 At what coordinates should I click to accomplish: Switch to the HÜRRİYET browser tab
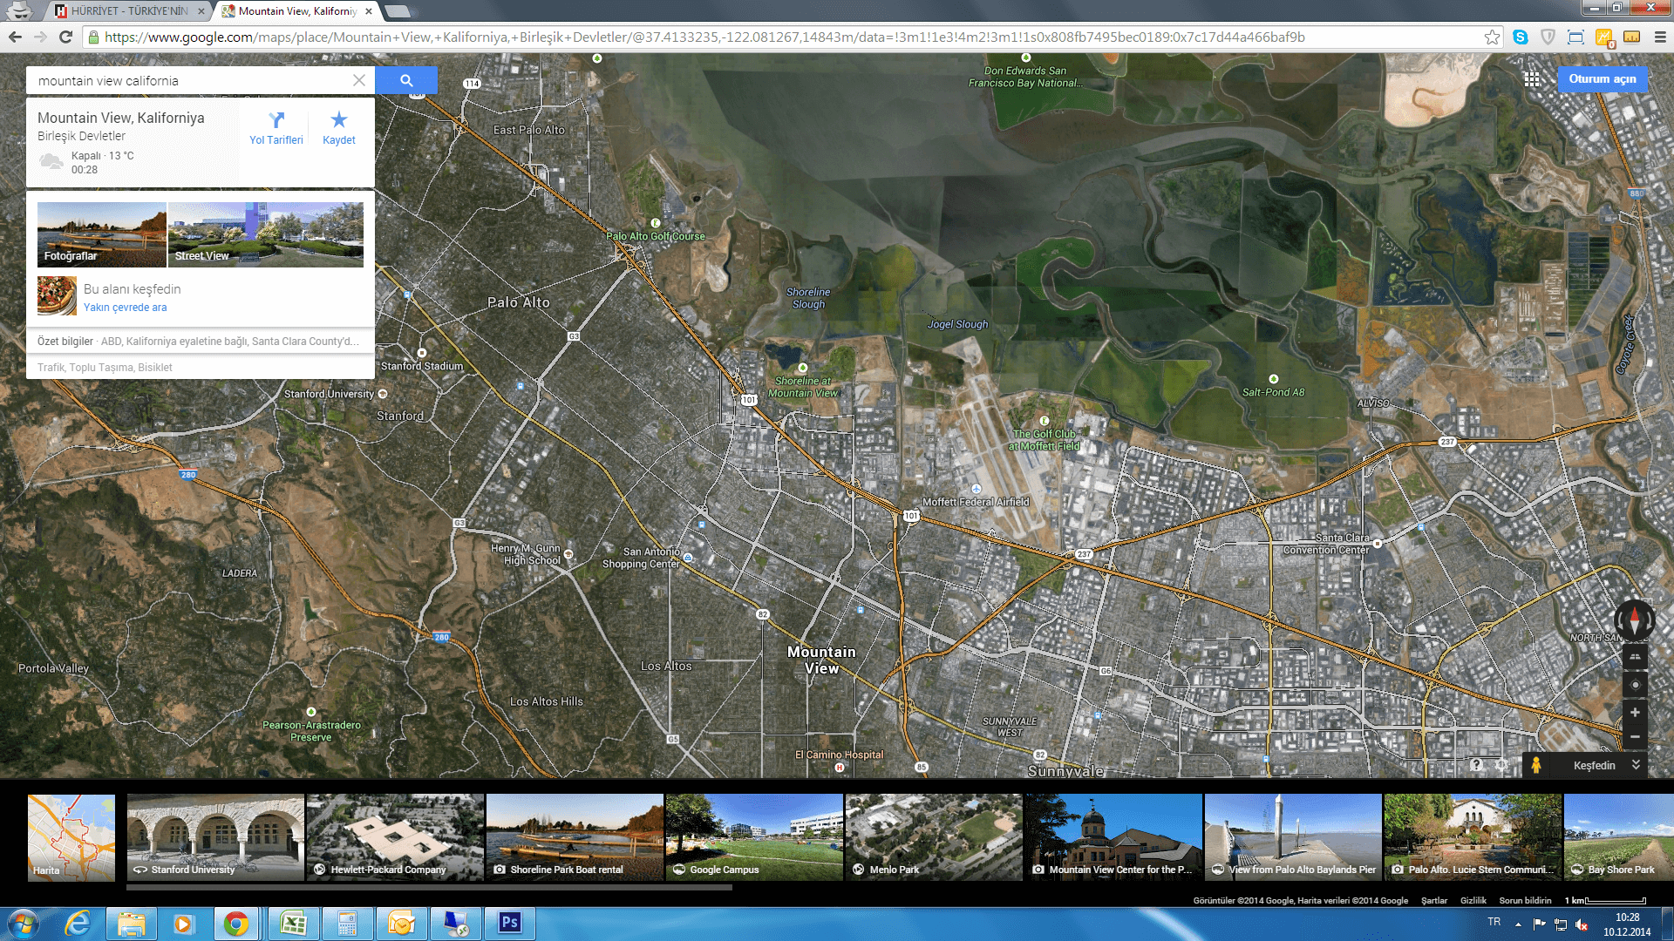(x=129, y=11)
